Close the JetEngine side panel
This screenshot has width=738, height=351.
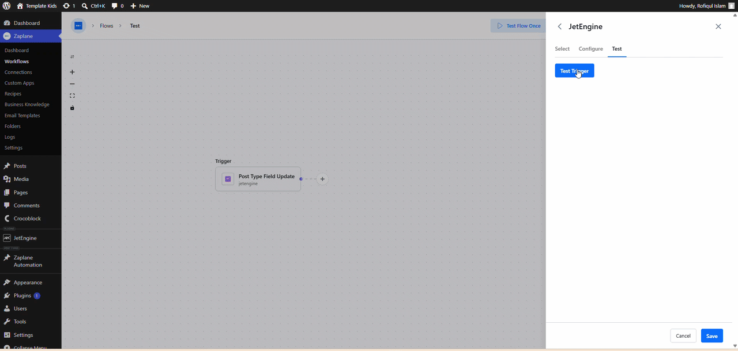click(718, 26)
